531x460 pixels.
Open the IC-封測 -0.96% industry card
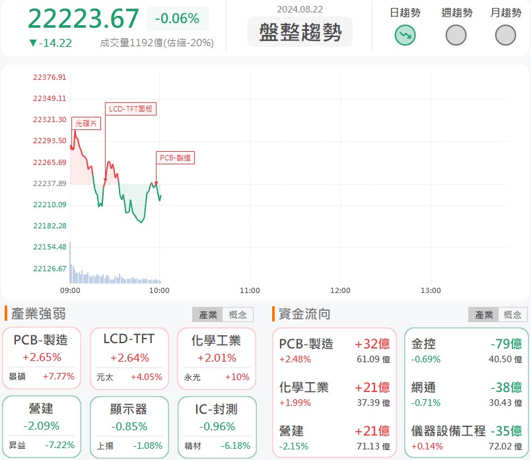coord(217,427)
